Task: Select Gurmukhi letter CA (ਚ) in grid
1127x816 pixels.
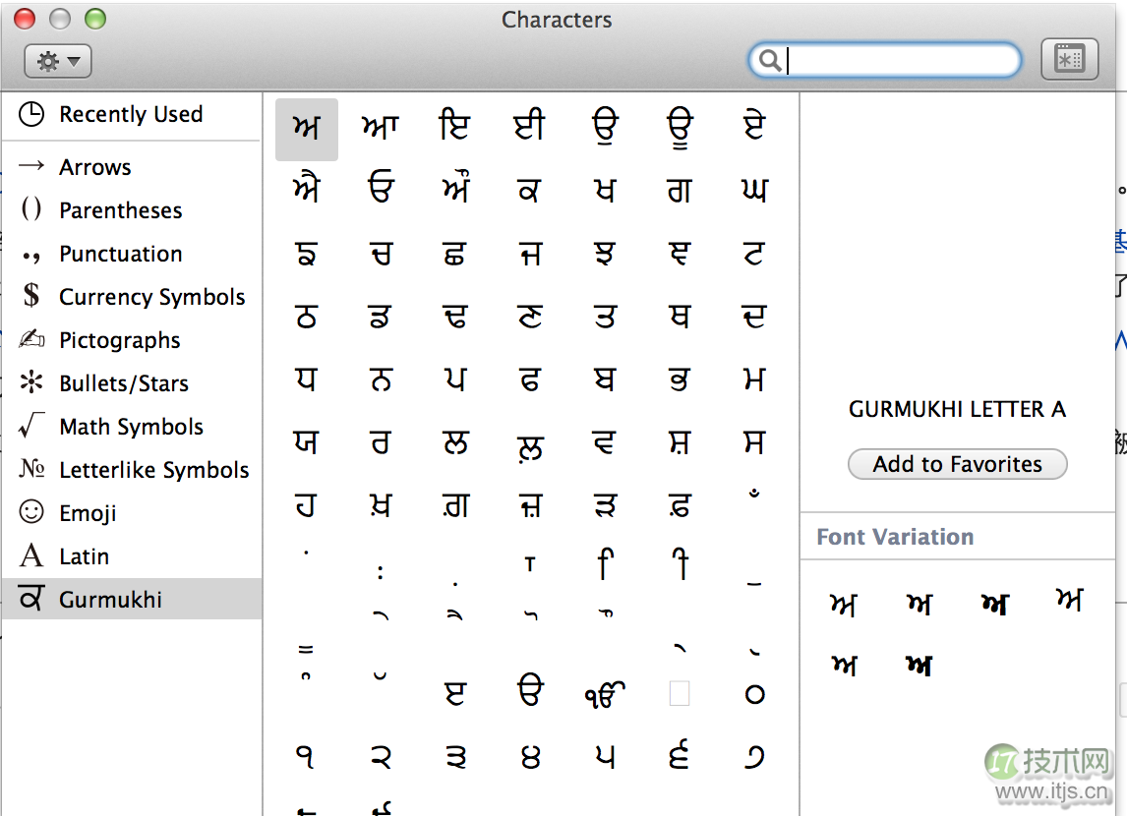Action: [x=381, y=254]
